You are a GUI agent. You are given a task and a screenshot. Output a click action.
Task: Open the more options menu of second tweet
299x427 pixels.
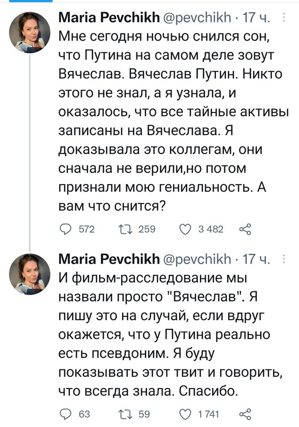[x=284, y=259]
